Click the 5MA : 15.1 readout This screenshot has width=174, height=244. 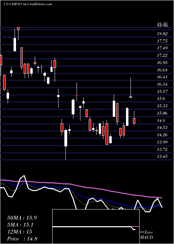coord(20,225)
